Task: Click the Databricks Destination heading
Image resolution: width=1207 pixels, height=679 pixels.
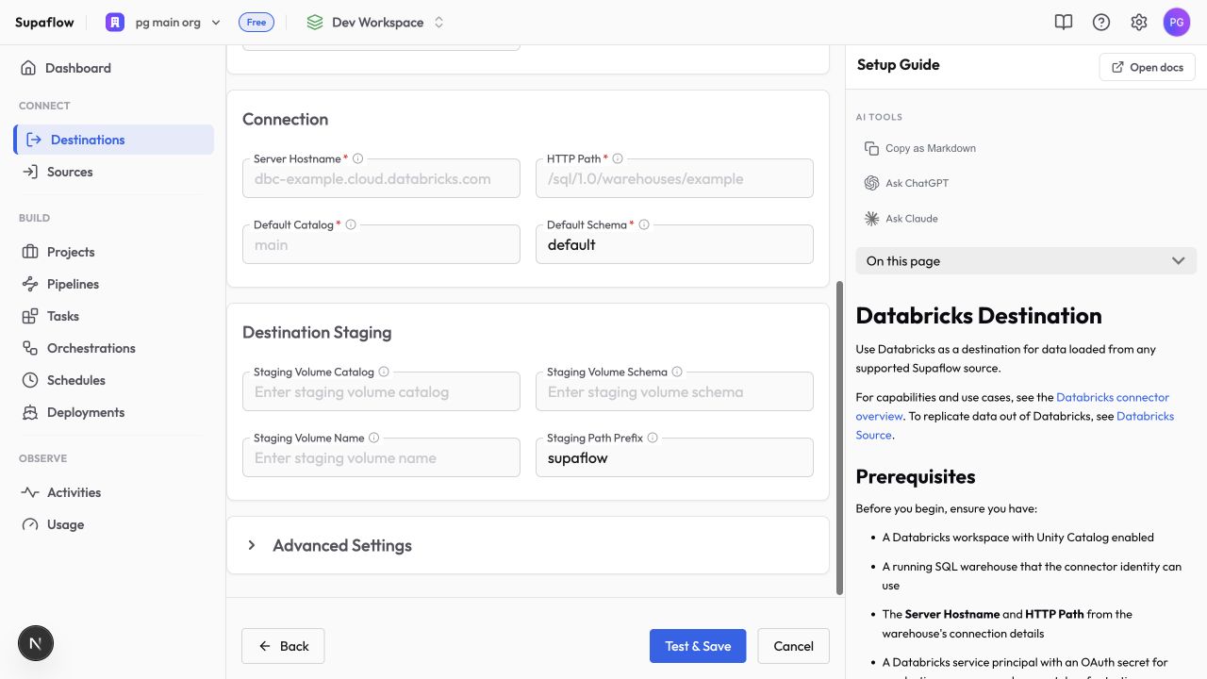Action: [979, 315]
